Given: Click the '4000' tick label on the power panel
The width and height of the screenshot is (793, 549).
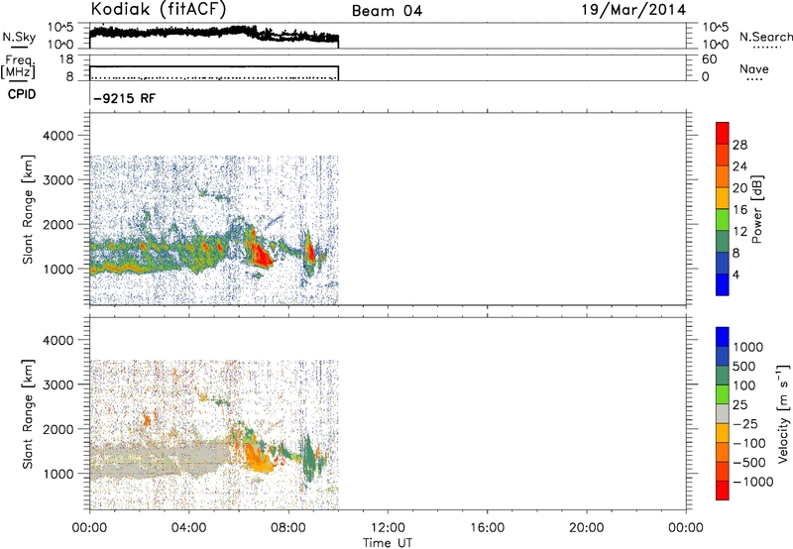Looking at the screenshot, I should [58, 136].
